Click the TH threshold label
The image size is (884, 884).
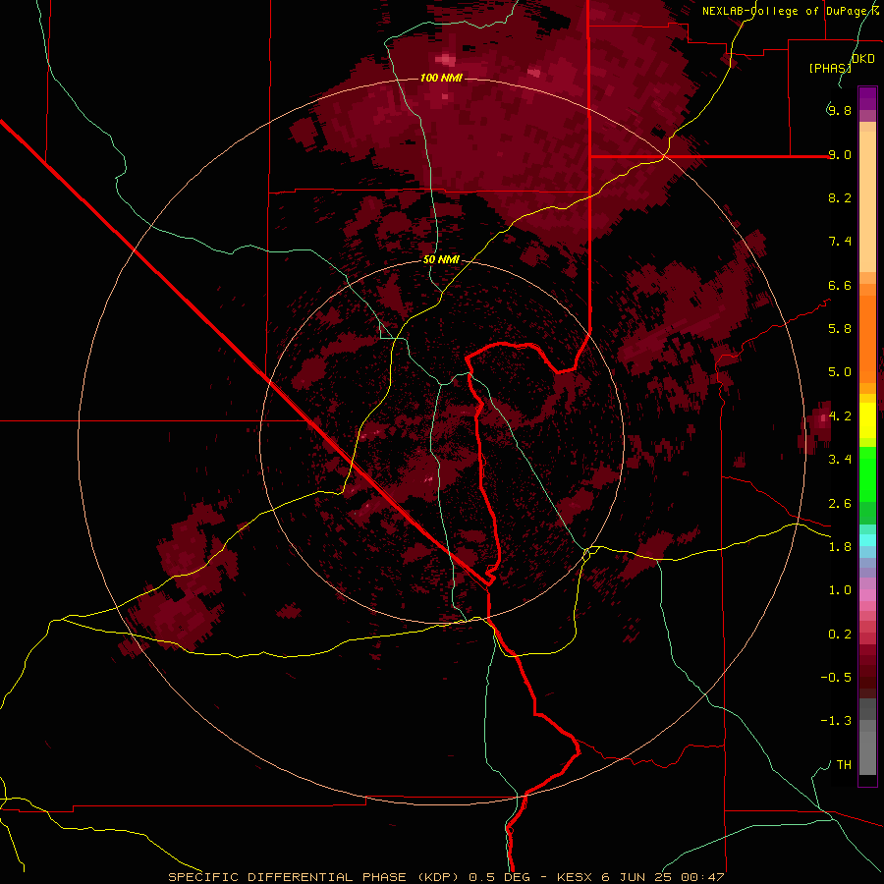click(844, 765)
